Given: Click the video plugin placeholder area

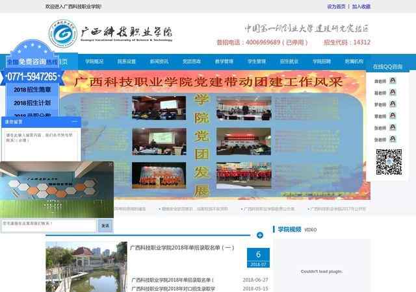Looking at the screenshot, I should (322, 266).
